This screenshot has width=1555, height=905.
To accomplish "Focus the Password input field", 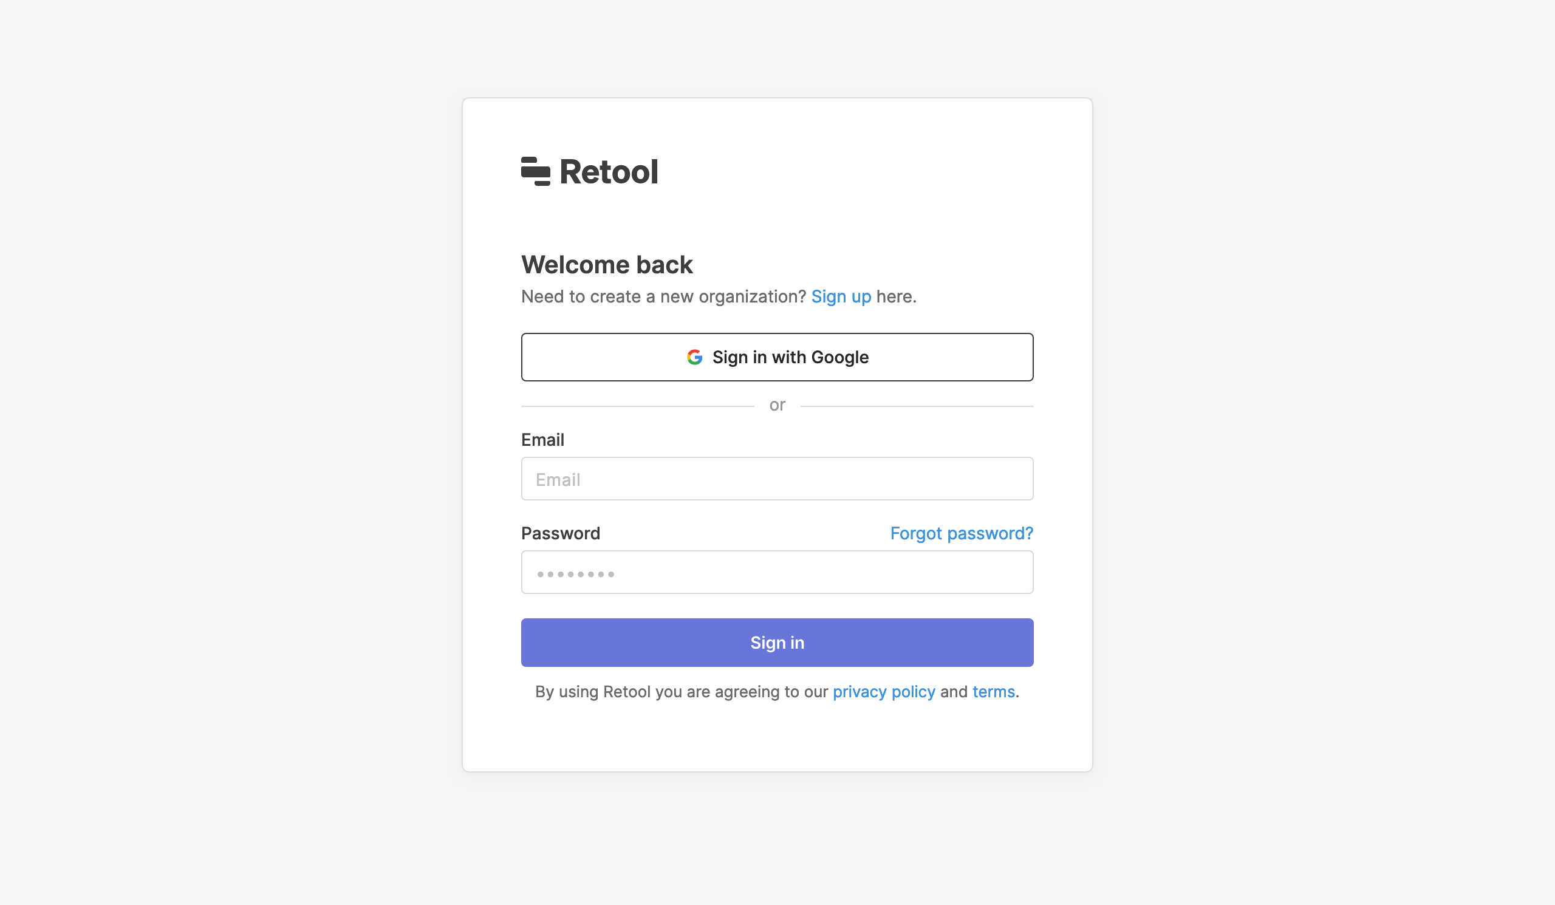I will coord(777,573).
